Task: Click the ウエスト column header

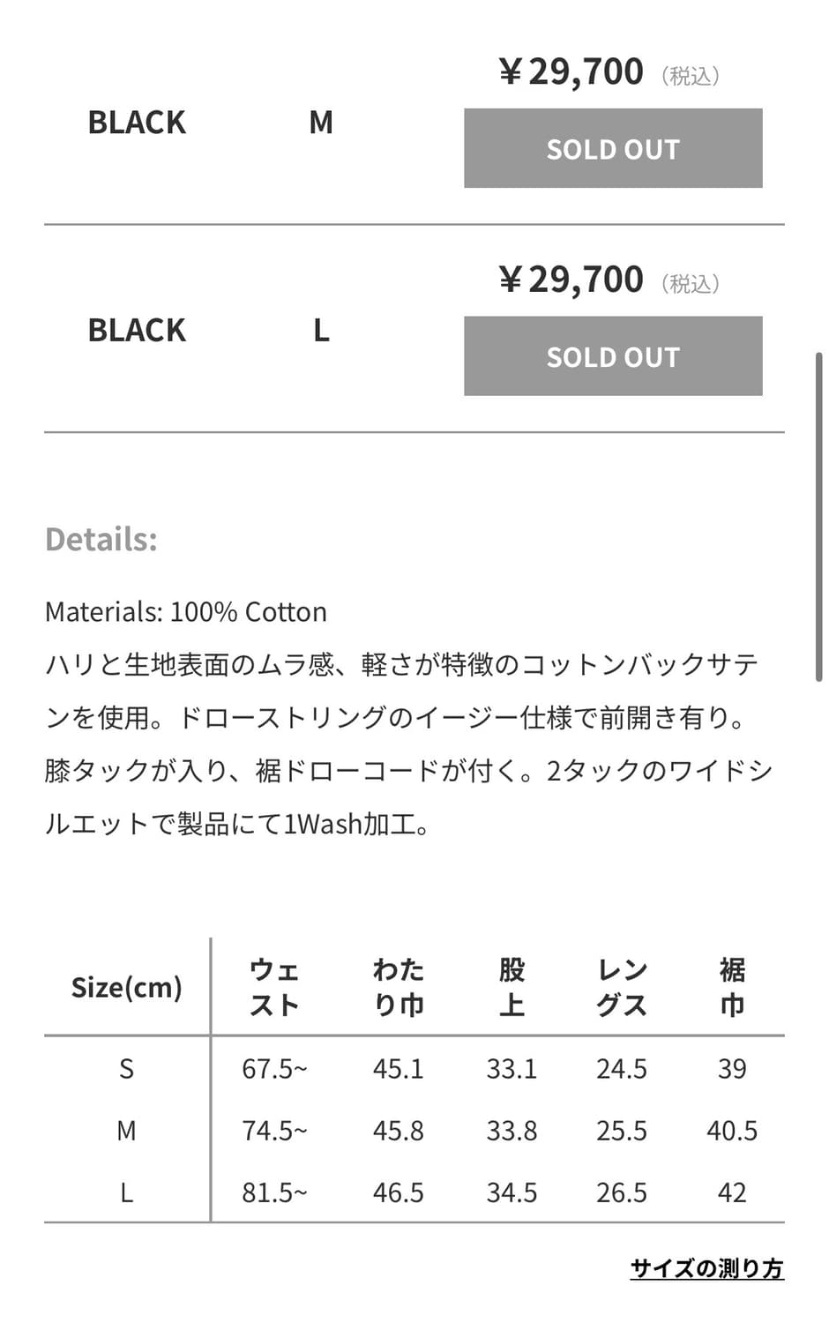Action: [x=274, y=987]
